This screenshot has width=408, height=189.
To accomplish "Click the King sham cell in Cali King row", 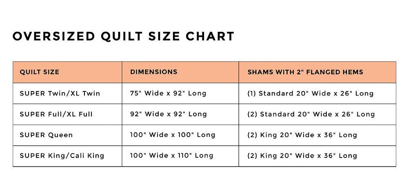I will pyautogui.click(x=302, y=156).
